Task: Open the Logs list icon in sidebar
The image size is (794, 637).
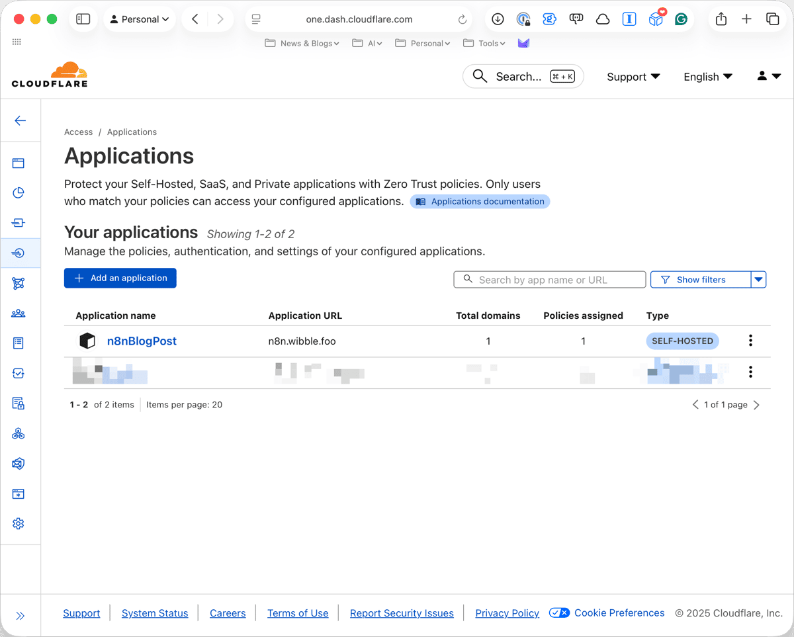Action: coord(19,343)
